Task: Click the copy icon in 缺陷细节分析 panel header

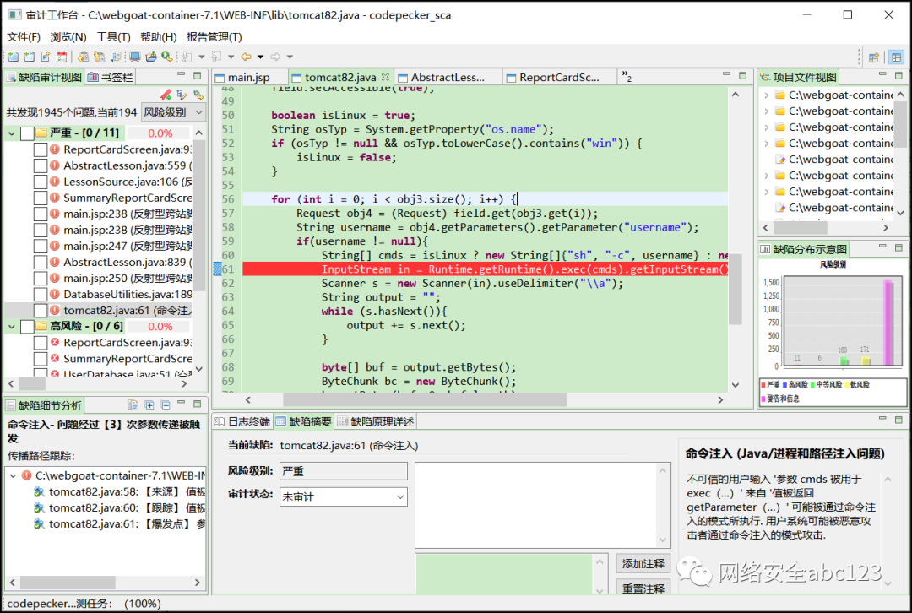Action: click(x=133, y=404)
